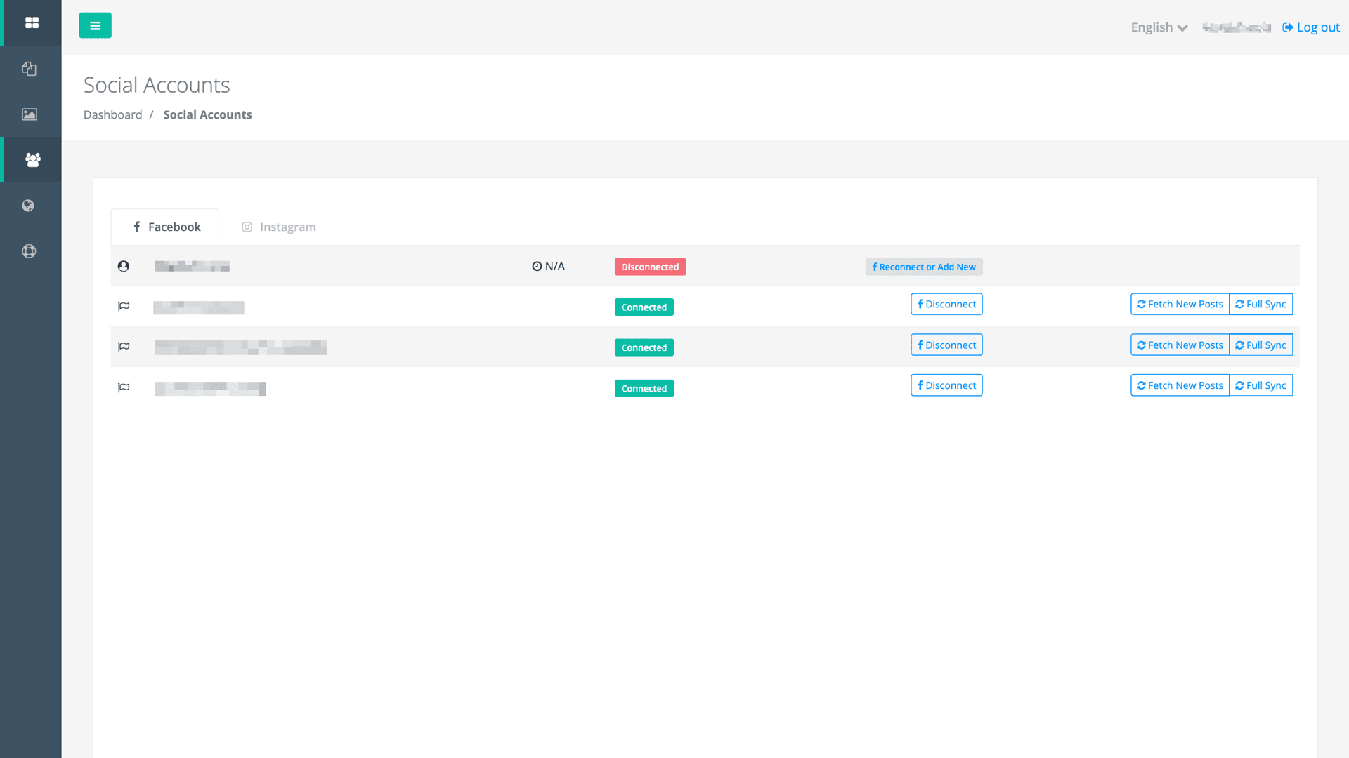
Task: Fetch New Posts for the middle page
Action: (x=1180, y=345)
